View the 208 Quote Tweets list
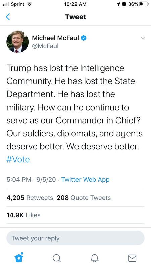Screen dimensions: 151x268 [x=84, y=198]
